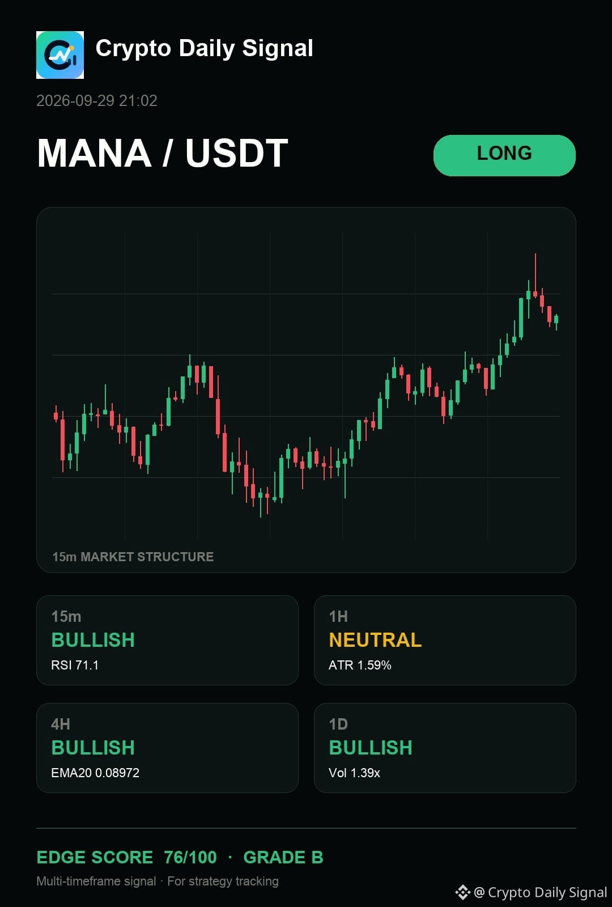The height and width of the screenshot is (907, 612).
Task: Click the highest candle wick on chart
Action: 535,275
